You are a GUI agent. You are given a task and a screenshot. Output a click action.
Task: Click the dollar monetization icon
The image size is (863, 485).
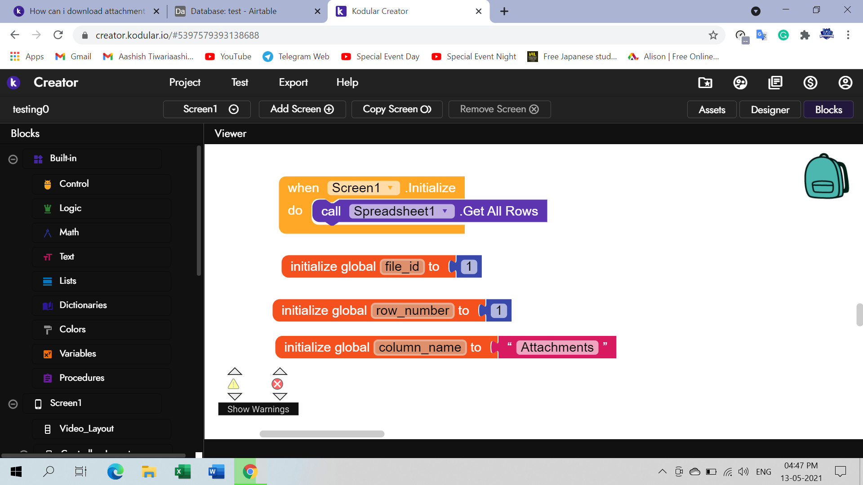(810, 83)
